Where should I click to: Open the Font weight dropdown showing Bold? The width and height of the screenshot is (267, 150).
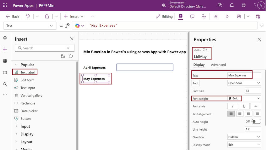click(244, 98)
